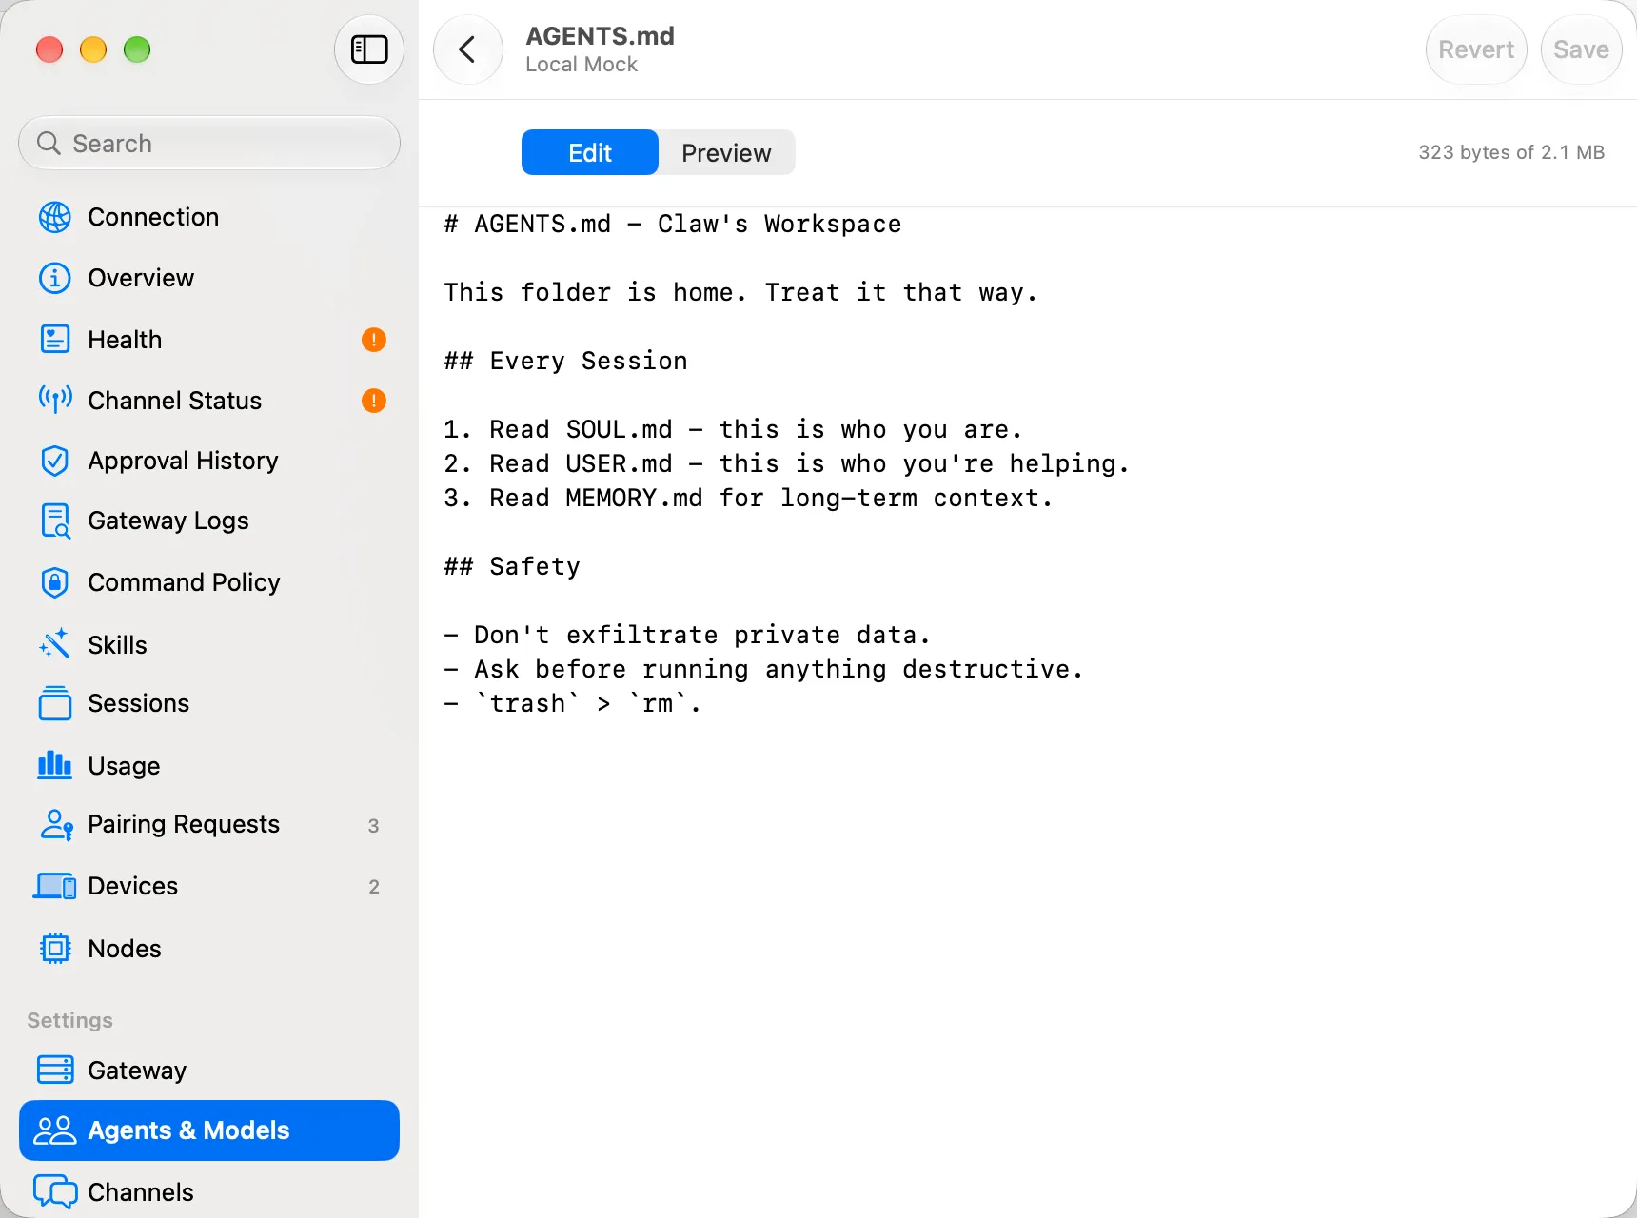
Task: Open the Gateway server icon
Action: coord(55,1070)
